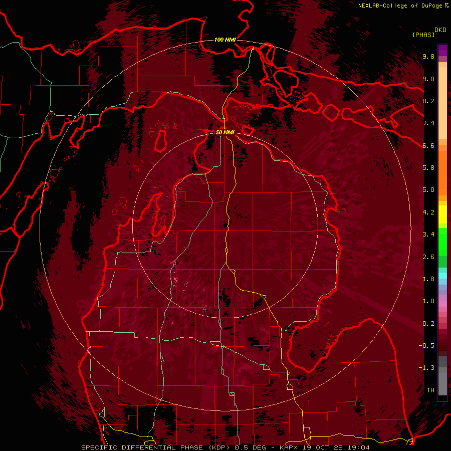Click the [PHAS] units label
Viewport: 451px width, 451px height.
(x=423, y=35)
